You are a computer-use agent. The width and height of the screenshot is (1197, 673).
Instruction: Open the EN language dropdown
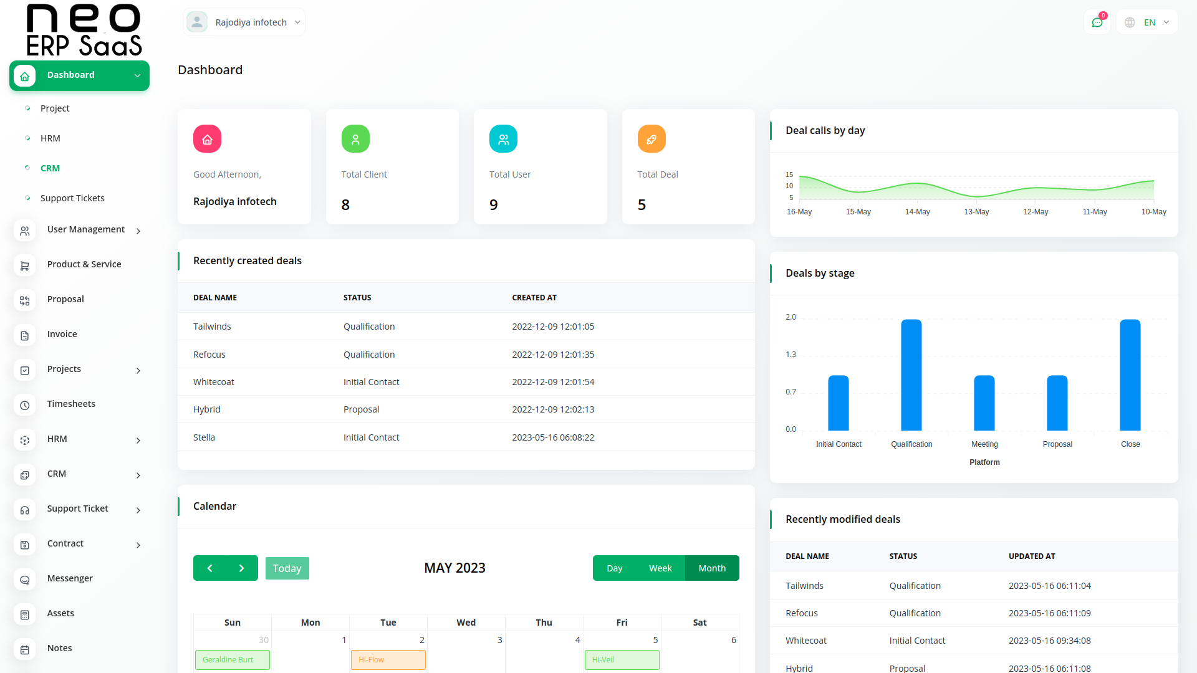(1148, 22)
